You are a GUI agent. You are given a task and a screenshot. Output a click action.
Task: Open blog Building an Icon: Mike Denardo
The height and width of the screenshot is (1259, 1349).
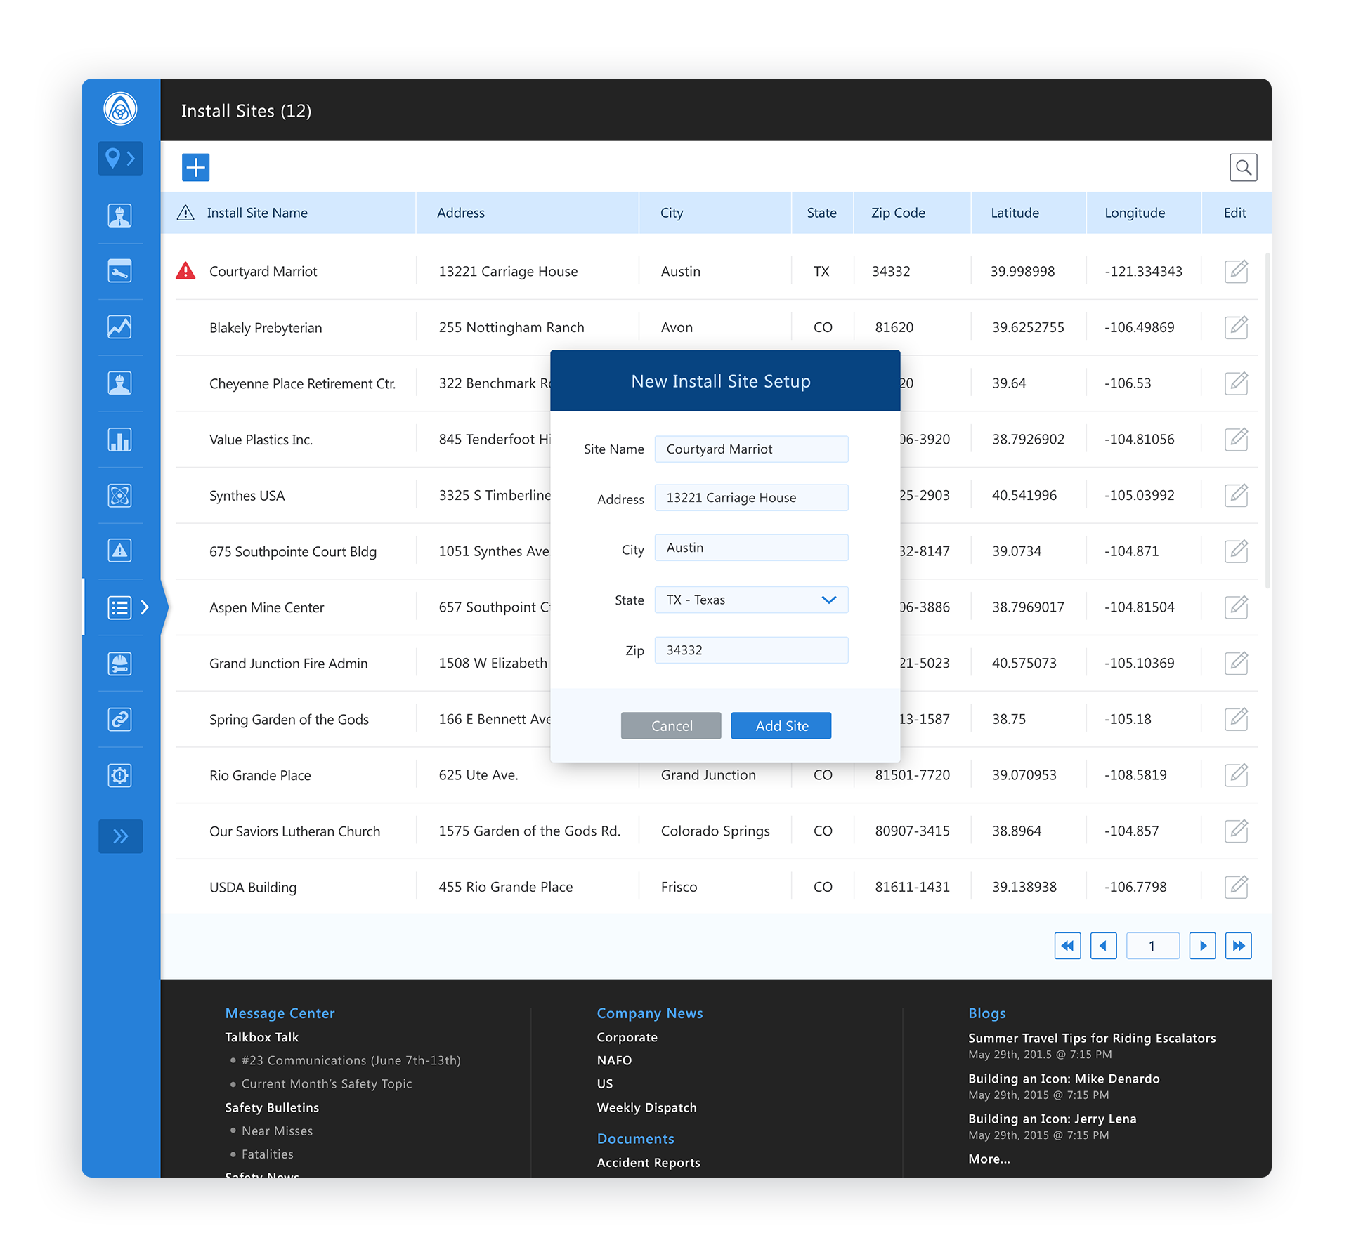[1064, 1079]
